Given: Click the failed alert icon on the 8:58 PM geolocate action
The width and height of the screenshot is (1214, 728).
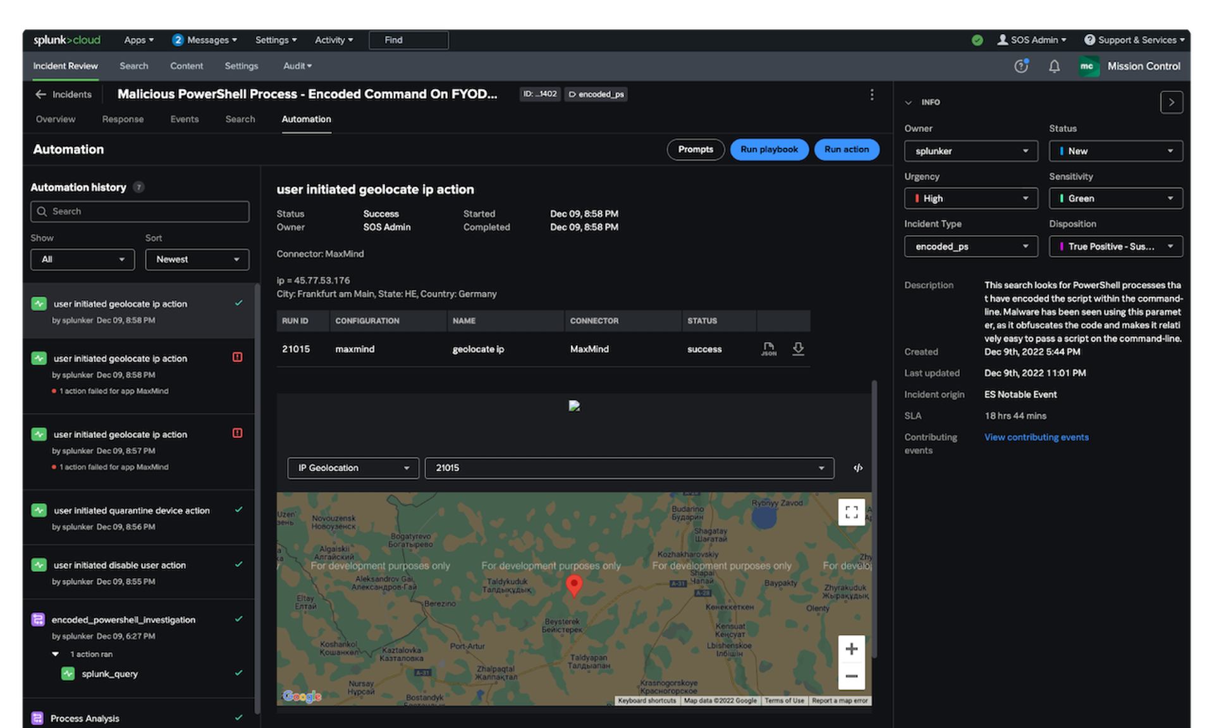Looking at the screenshot, I should (237, 357).
